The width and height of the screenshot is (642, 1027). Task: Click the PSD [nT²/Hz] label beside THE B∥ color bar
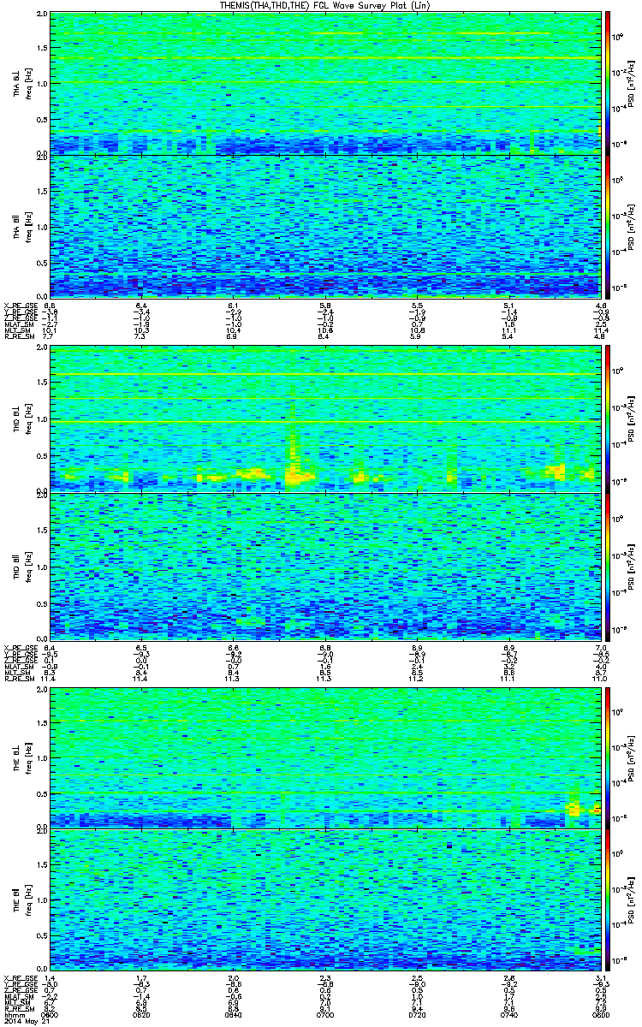tap(629, 899)
